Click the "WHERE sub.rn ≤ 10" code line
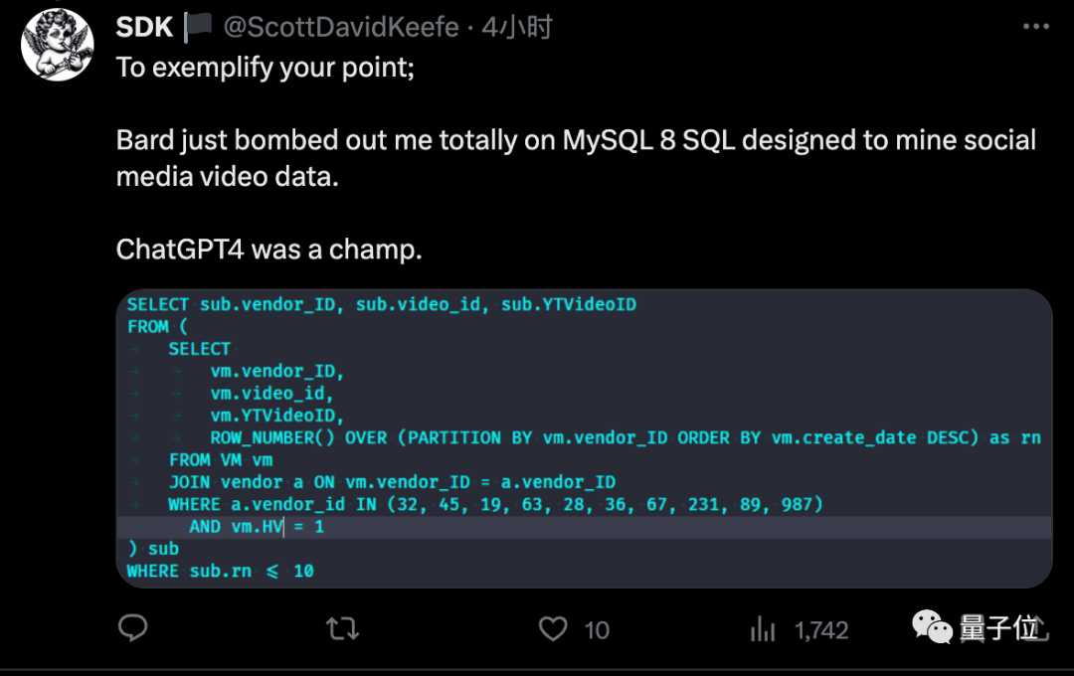Screen dimensions: 1074x676 pyautogui.click(x=221, y=571)
